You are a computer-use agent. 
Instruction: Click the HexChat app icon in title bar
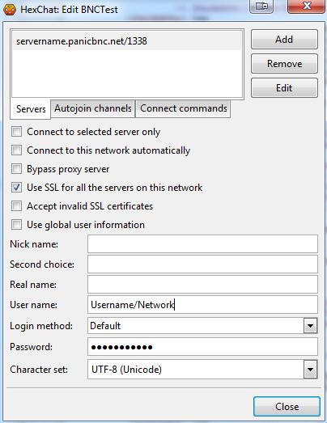coord(10,10)
